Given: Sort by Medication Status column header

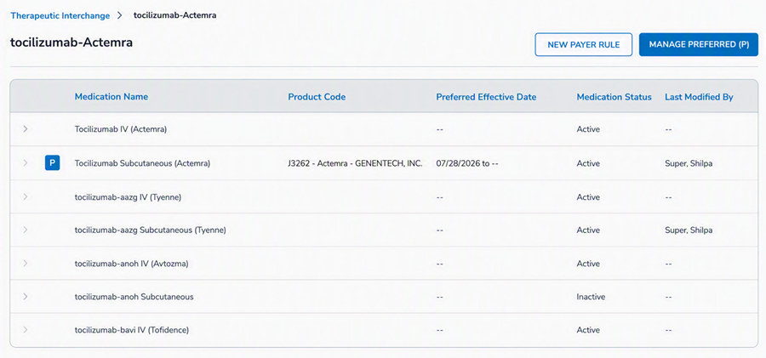Looking at the screenshot, I should pyautogui.click(x=614, y=97).
